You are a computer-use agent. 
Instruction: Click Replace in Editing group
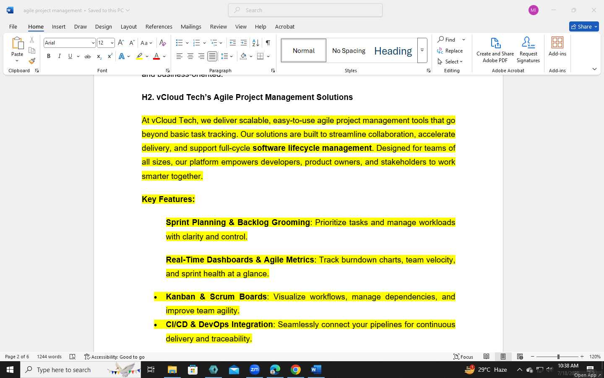(450, 50)
